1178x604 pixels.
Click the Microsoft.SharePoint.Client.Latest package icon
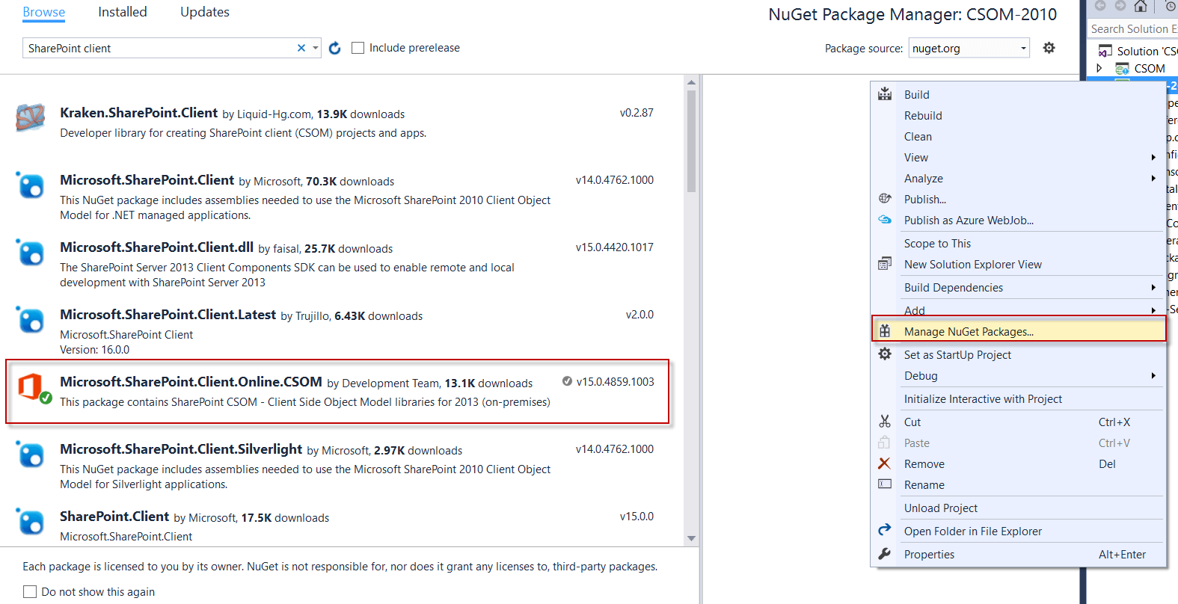(x=31, y=319)
